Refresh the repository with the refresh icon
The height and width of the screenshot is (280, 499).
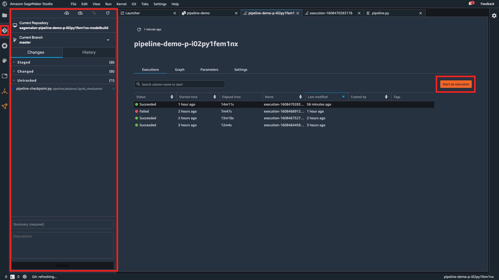point(108,13)
